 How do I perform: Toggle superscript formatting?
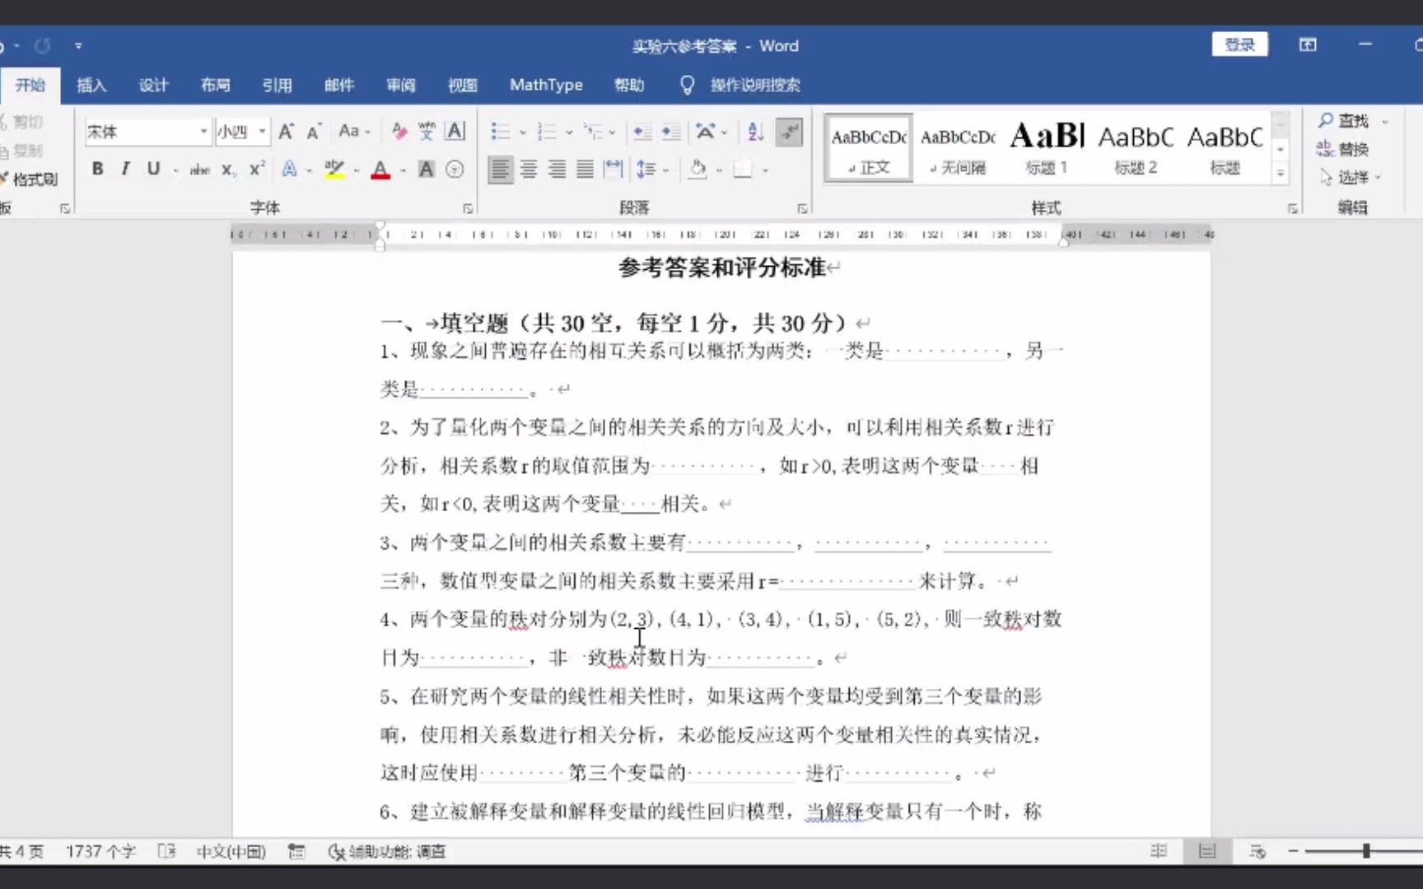pyautogui.click(x=257, y=169)
